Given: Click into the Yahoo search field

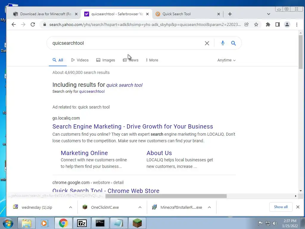Looking at the screenshot, I should click(x=126, y=43).
